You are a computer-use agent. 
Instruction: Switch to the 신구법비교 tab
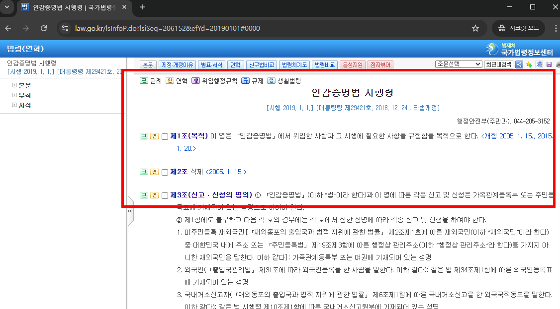click(262, 64)
